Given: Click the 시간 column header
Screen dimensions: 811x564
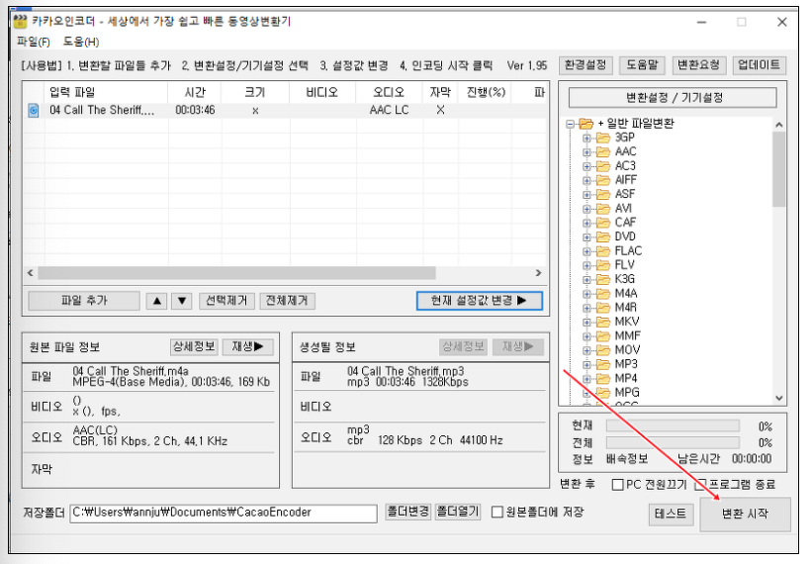Looking at the screenshot, I should [x=195, y=92].
